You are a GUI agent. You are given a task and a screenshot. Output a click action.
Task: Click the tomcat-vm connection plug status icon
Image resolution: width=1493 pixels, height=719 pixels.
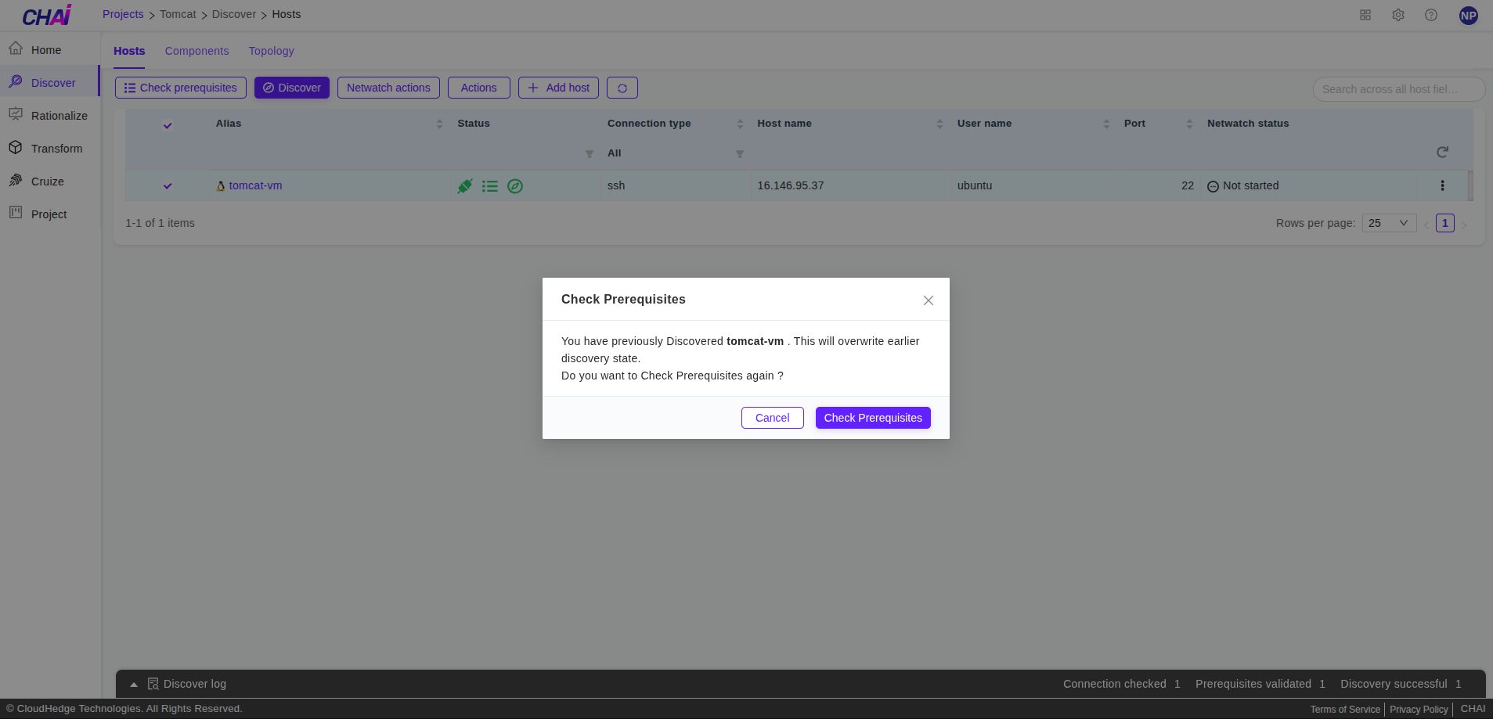[465, 186]
